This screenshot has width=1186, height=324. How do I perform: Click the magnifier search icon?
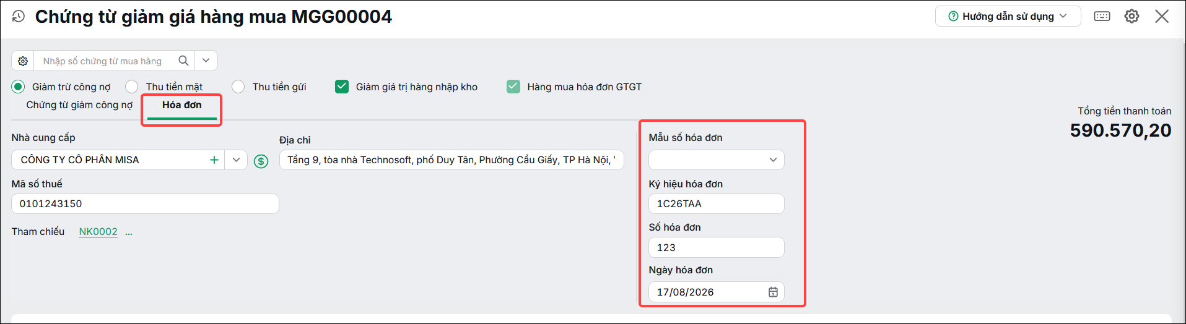pos(183,61)
